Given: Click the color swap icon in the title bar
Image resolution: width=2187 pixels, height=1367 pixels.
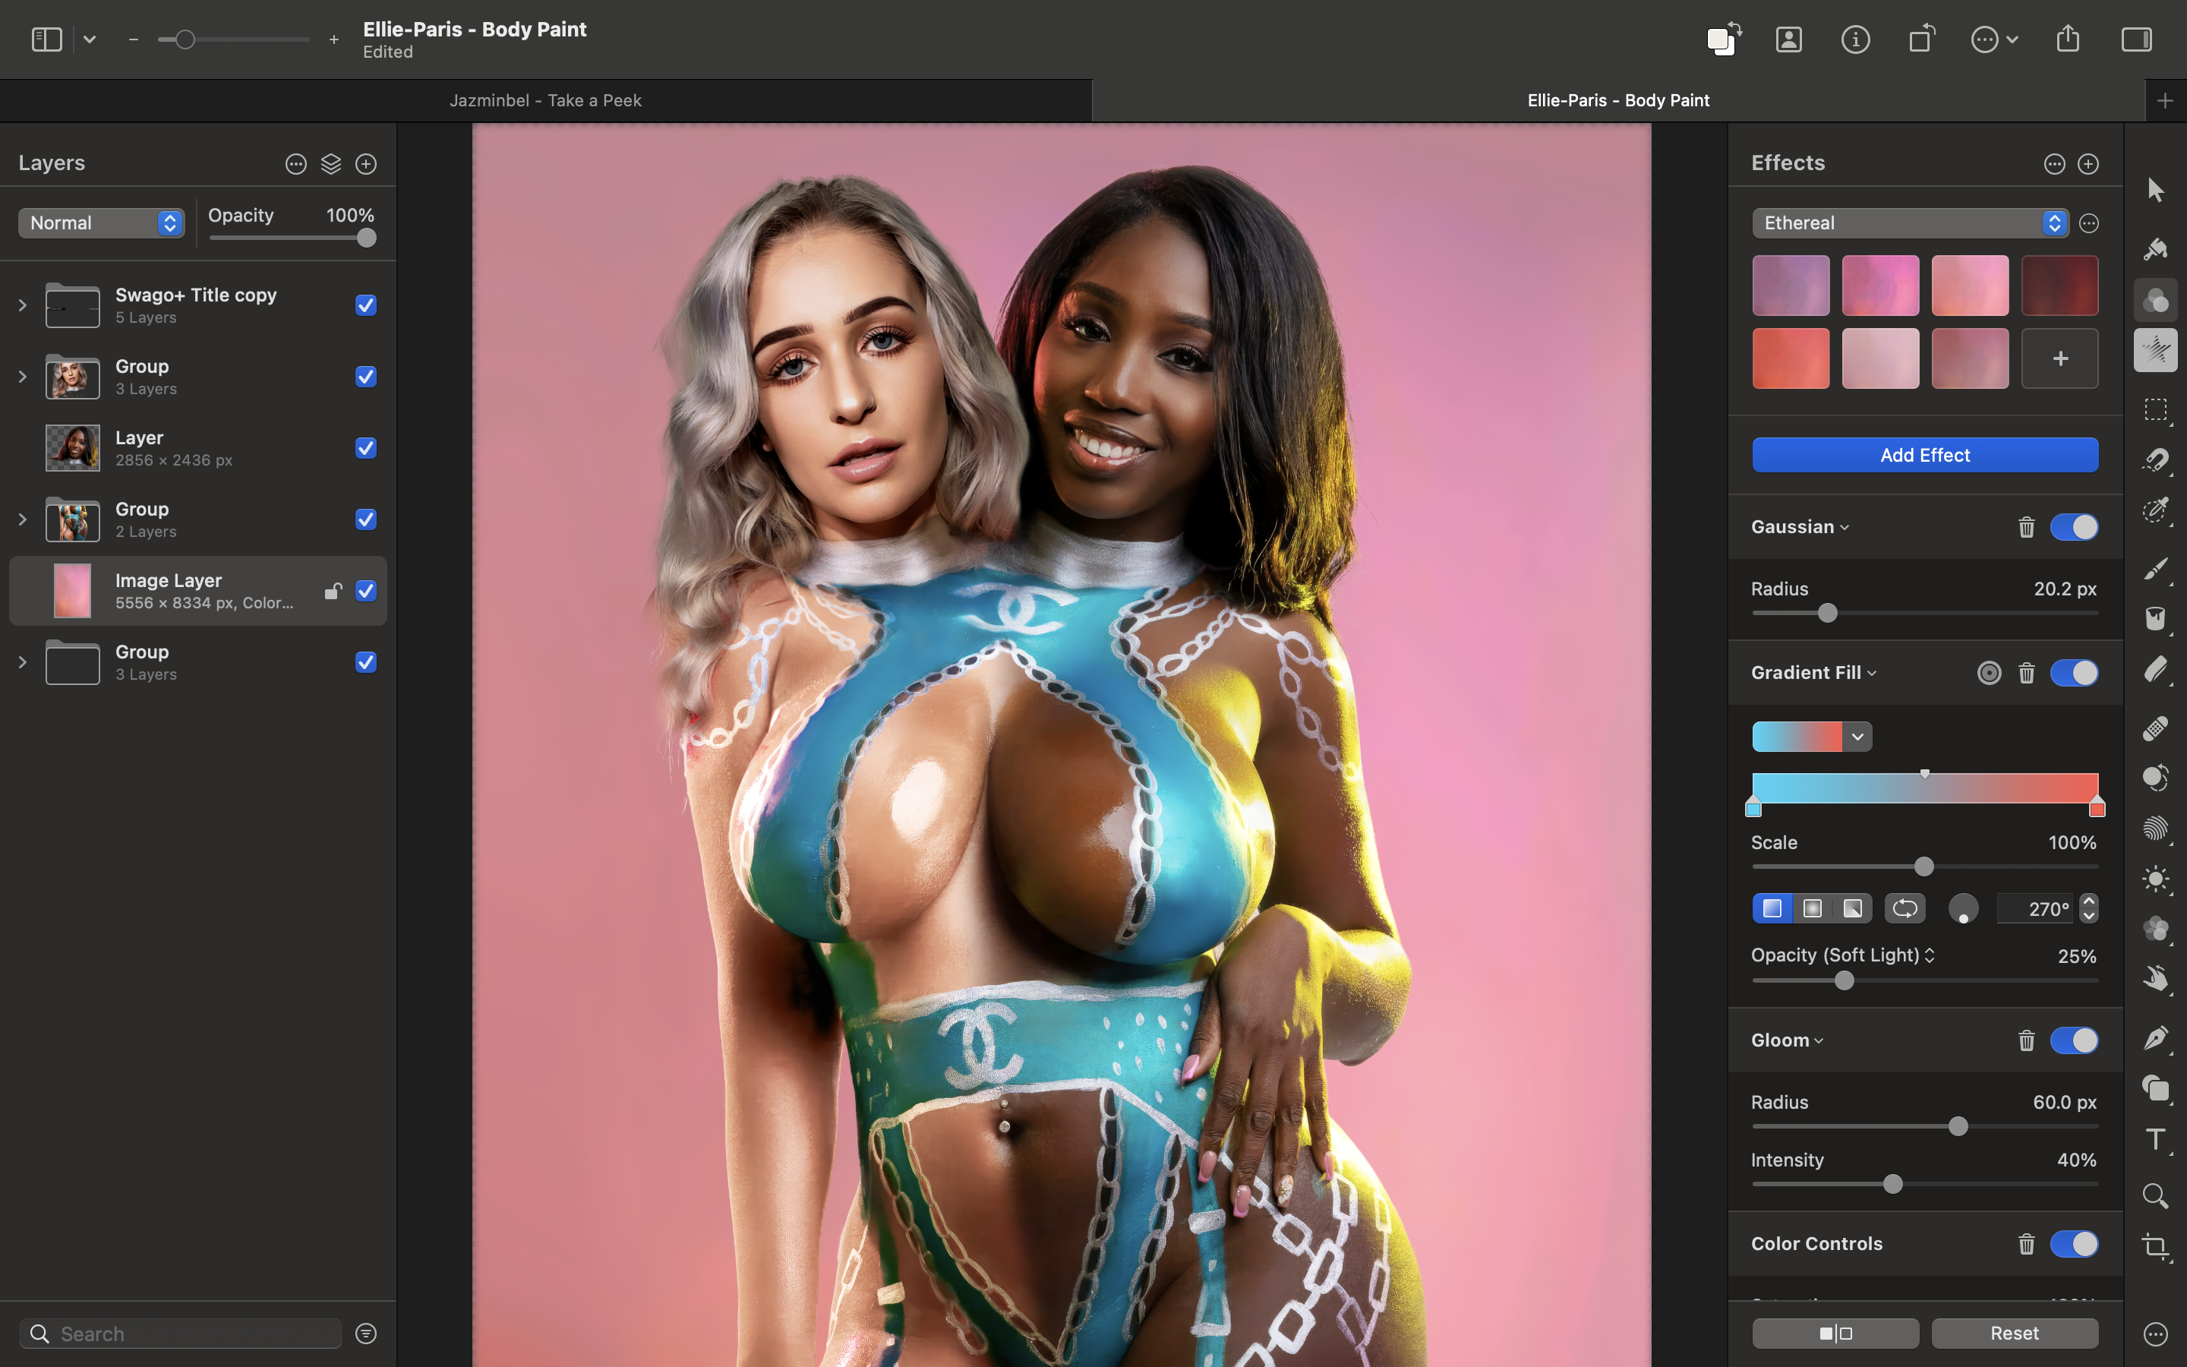Looking at the screenshot, I should 1723,39.
